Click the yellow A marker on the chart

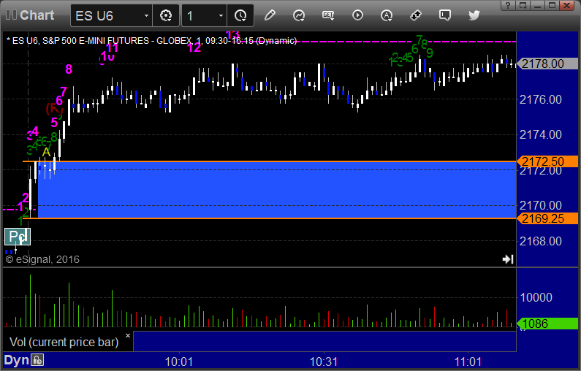(46, 152)
